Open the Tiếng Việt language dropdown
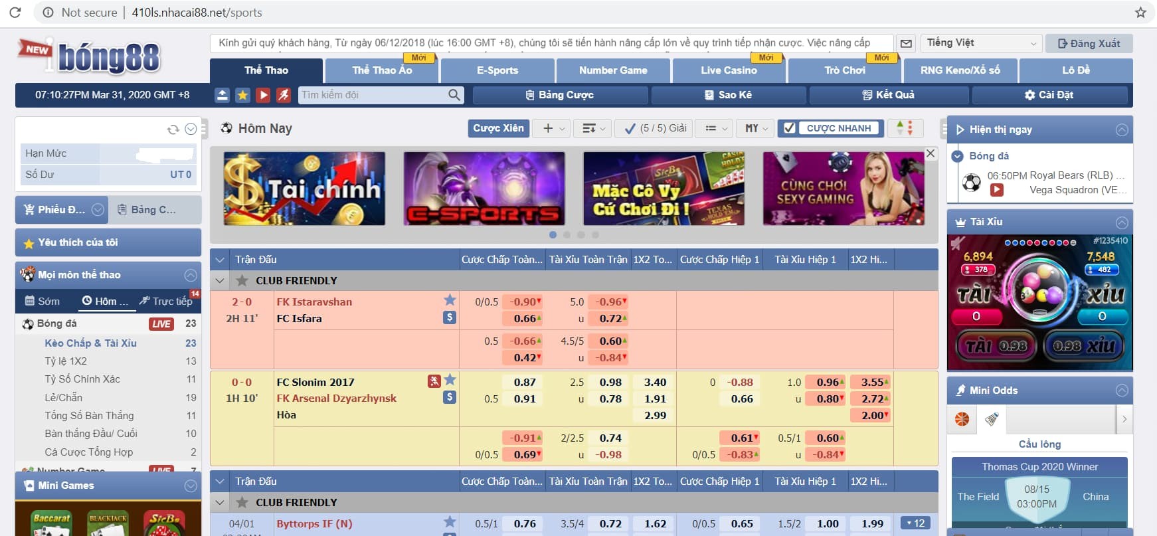The width and height of the screenshot is (1157, 536). point(982,43)
